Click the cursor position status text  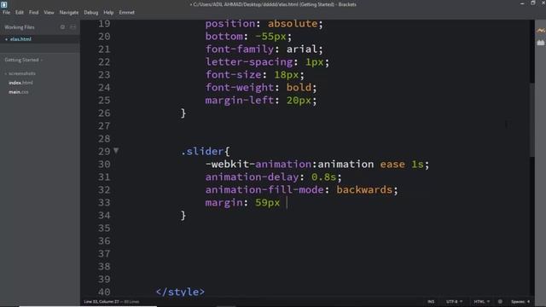point(102,301)
